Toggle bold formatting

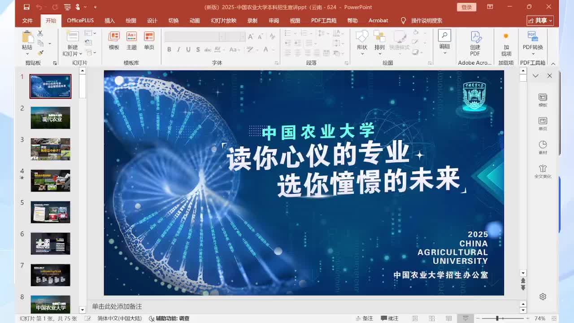coord(169,49)
